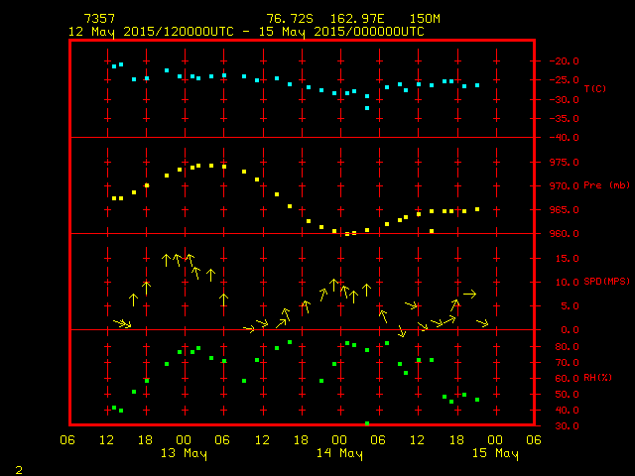Click the 14 May date label
635x476 pixels.
[x=339, y=454]
